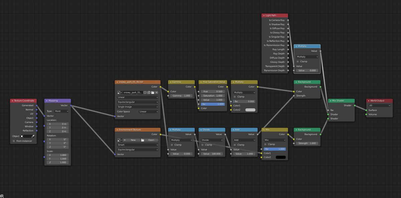Click Vector input socket of snowy_park node

point(115,116)
